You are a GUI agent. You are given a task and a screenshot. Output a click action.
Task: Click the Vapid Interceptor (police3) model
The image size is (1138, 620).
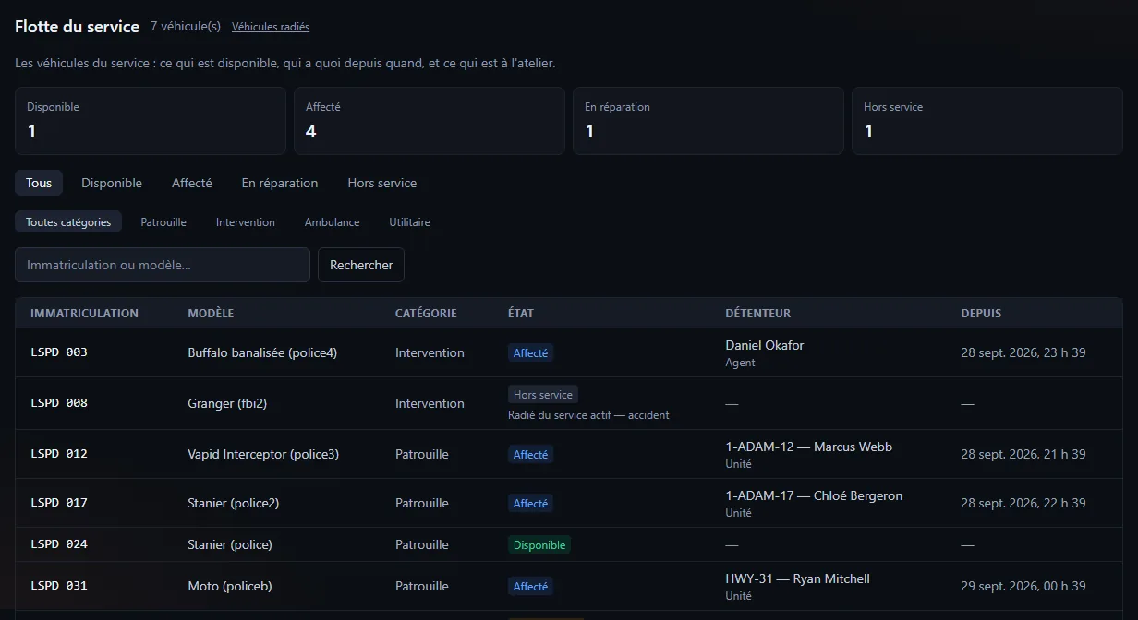click(263, 454)
